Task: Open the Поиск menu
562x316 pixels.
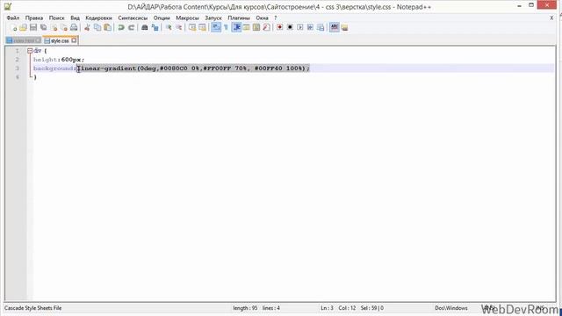Action: point(56,18)
